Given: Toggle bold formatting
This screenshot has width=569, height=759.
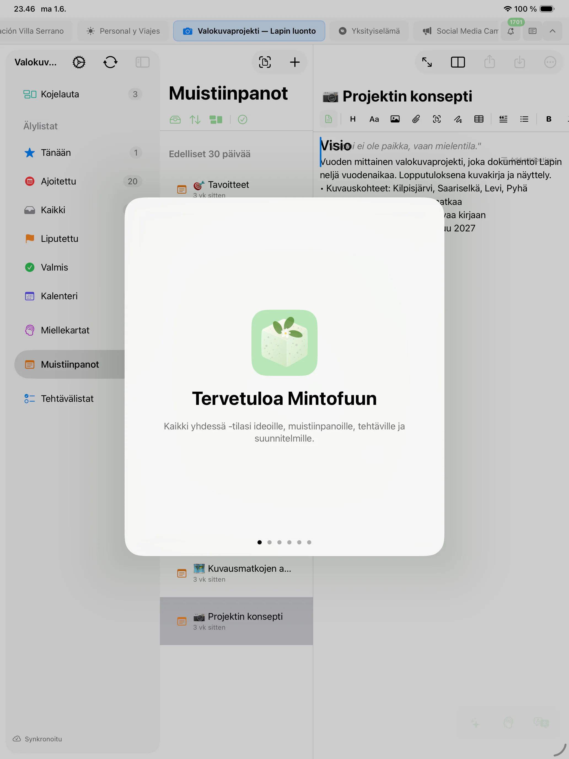Looking at the screenshot, I should pos(549,119).
